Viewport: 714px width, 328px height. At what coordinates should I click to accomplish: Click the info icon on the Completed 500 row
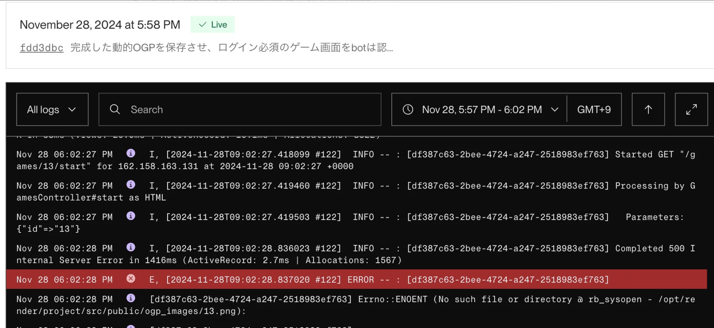click(131, 247)
